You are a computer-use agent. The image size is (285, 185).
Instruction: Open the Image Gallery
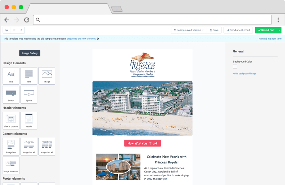tap(30, 53)
